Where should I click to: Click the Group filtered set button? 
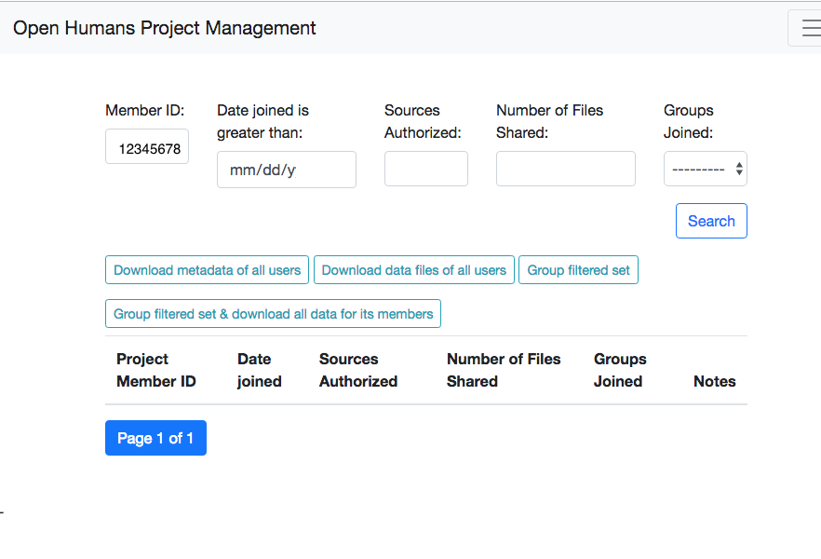(x=578, y=270)
